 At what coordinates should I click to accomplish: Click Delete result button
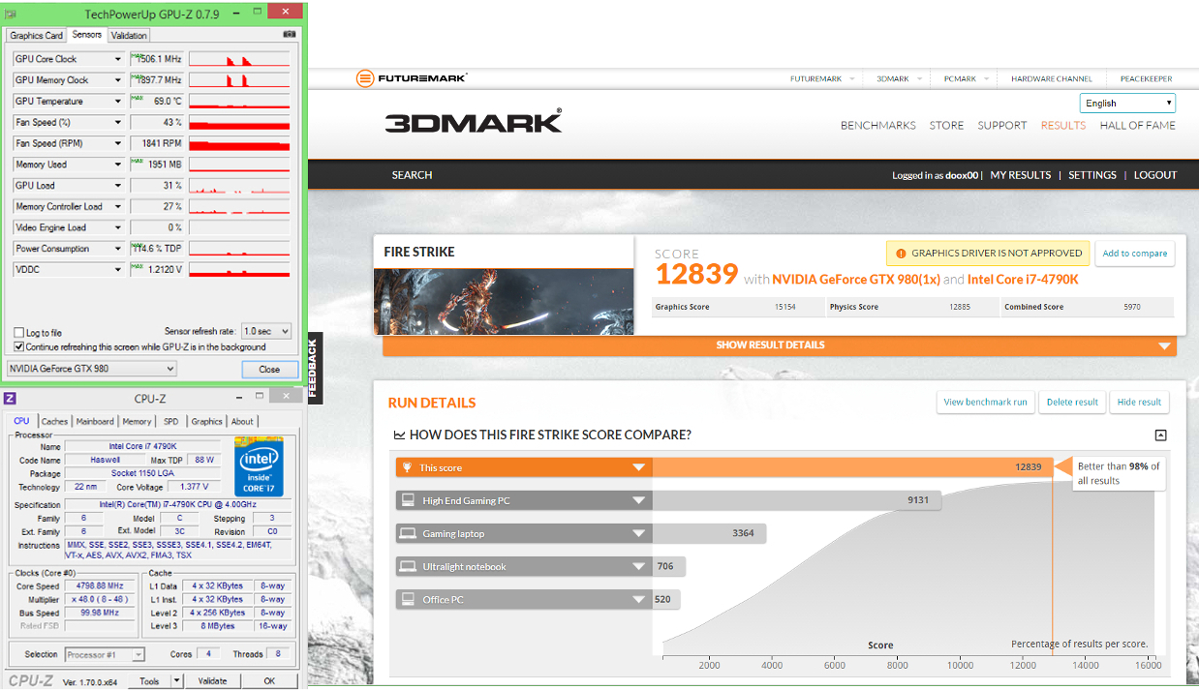[1072, 403]
